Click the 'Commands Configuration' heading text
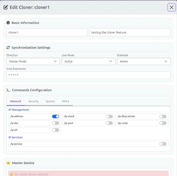This screenshot has height=176, width=177. click(32, 90)
